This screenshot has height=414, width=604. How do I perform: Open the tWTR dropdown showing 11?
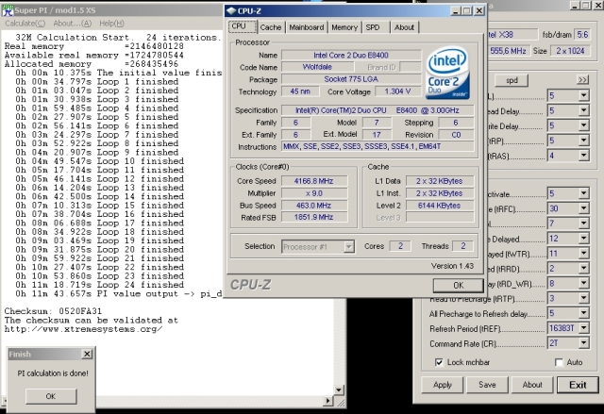(584, 253)
